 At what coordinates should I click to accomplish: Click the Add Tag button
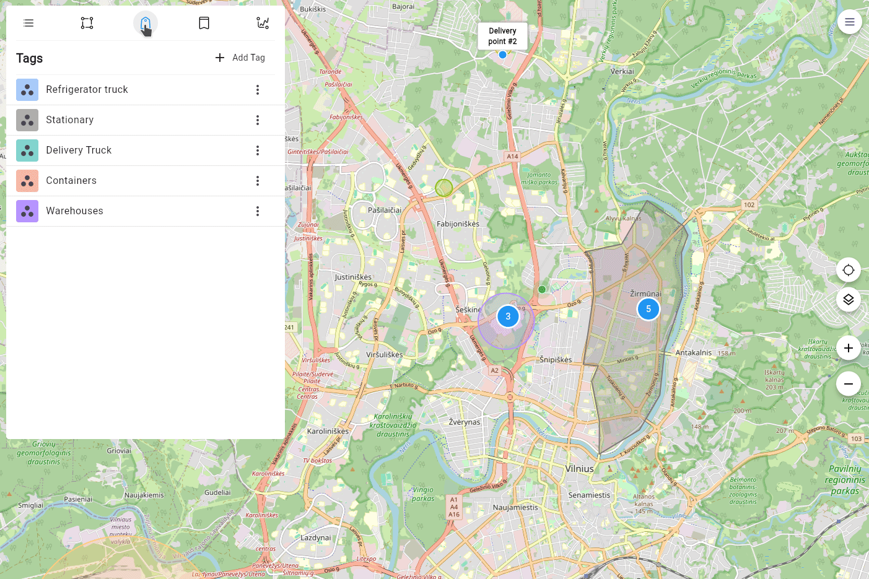pos(240,58)
